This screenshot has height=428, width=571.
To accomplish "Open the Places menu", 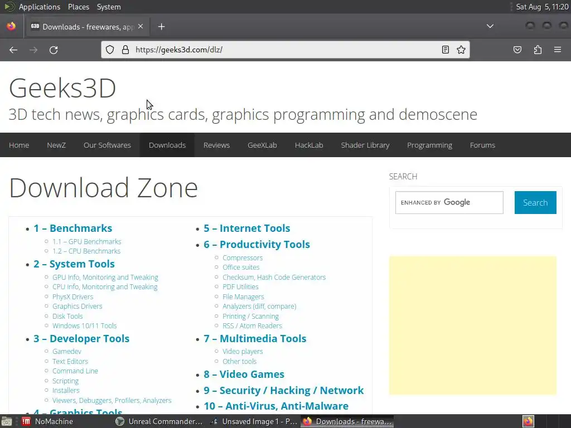I will pos(78,7).
